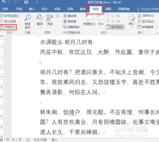
Task: Click the Tell Me search box
Action: (x=148, y=9)
